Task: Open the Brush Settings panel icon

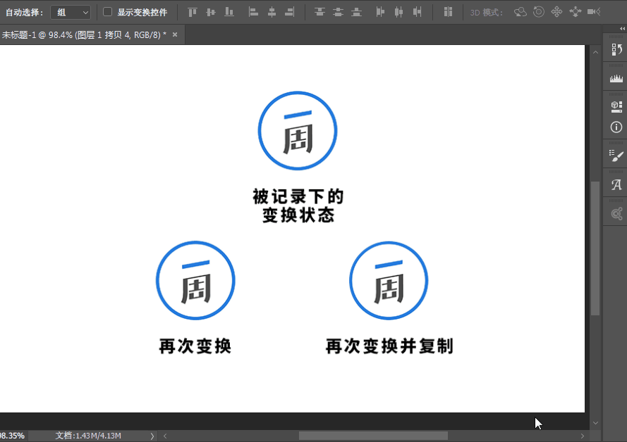Action: pos(616,156)
